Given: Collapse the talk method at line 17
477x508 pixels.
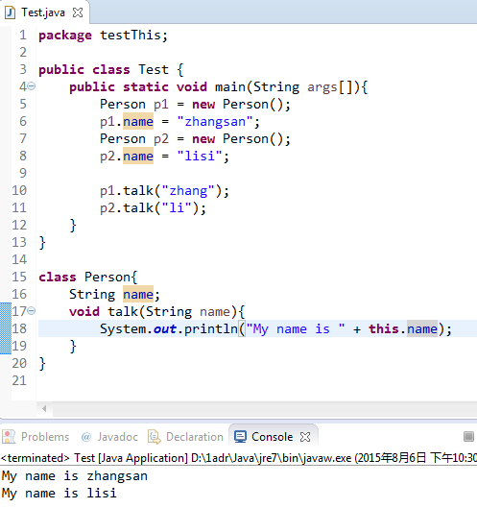Looking at the screenshot, I should [32, 311].
